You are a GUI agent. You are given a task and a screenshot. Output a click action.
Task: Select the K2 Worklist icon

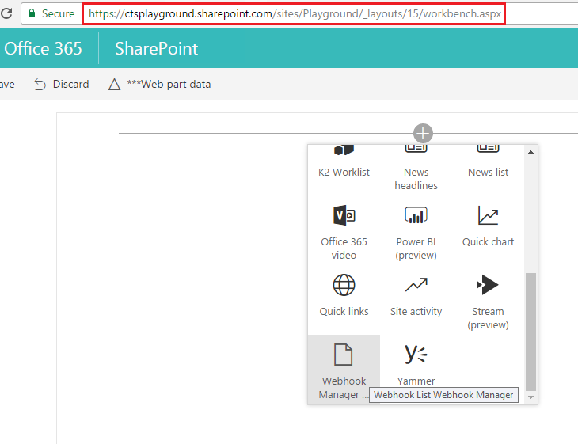pyautogui.click(x=344, y=150)
